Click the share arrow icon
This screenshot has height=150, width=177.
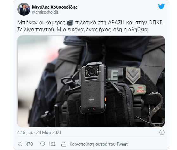(64, 144)
